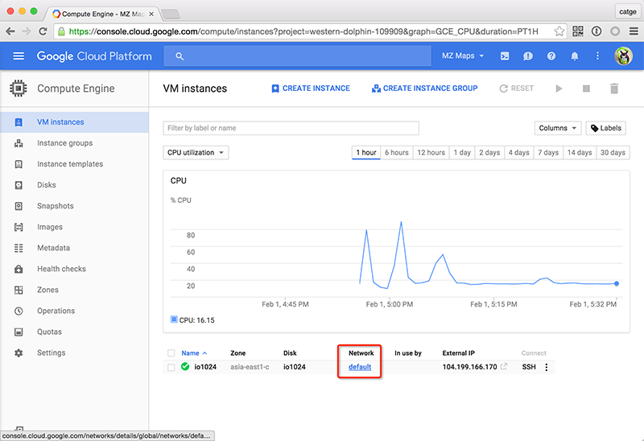The image size is (644, 441).
Task: Select the 4 days time range
Action: [x=519, y=153]
